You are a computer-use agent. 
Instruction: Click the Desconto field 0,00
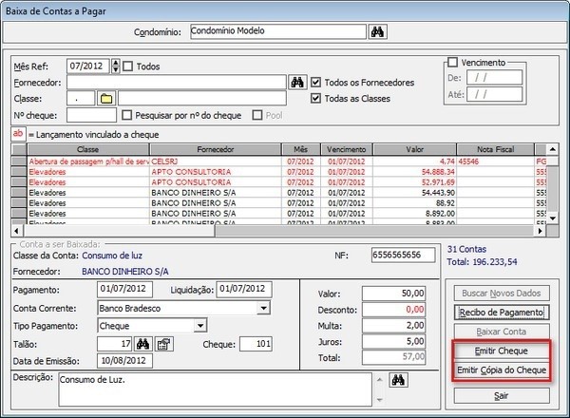click(x=393, y=310)
